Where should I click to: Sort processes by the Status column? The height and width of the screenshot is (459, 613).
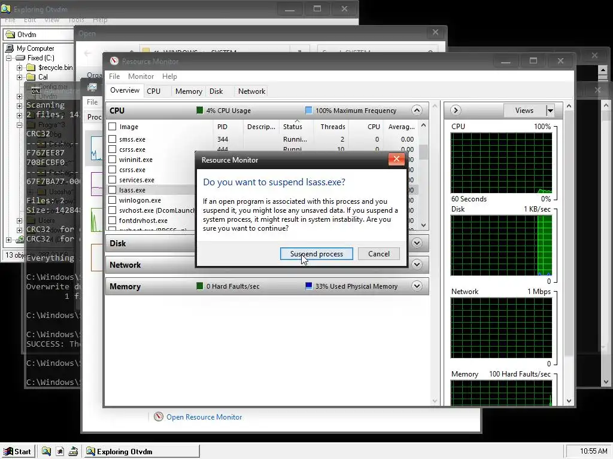tap(292, 127)
